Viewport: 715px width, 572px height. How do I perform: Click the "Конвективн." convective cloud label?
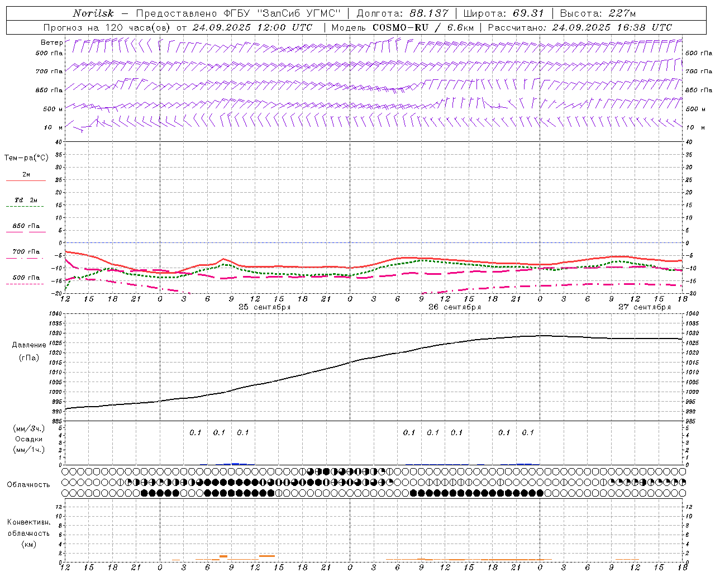(x=28, y=522)
